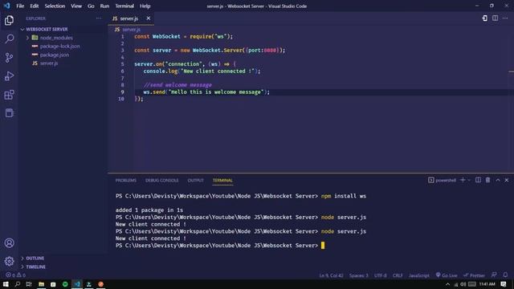Add a new terminal with plus icon

463,180
